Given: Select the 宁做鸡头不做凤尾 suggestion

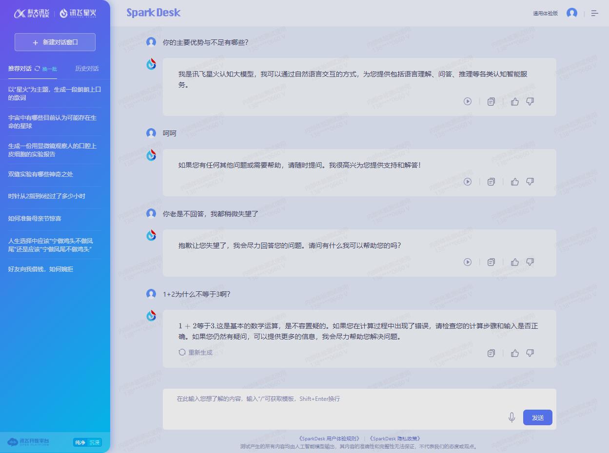Looking at the screenshot, I should click(55, 245).
